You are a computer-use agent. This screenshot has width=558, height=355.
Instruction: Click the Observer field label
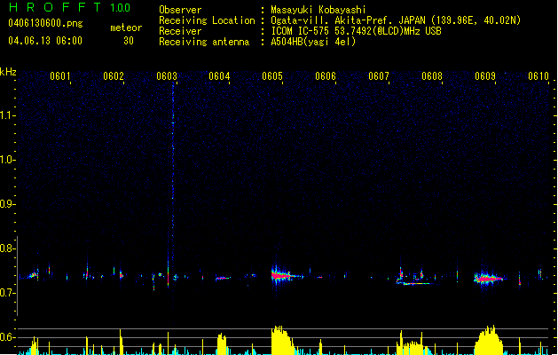pos(180,10)
